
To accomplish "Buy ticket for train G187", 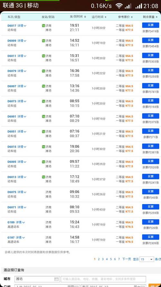I will 151,237.
